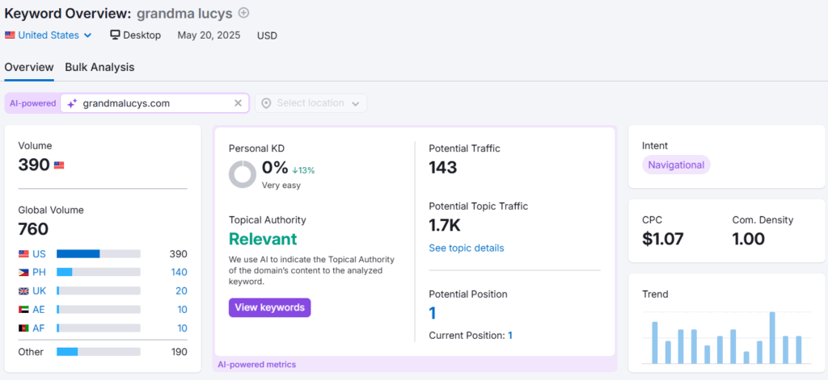Screen dimensions: 828x380
Task: Click the CPC value $1.07
Action: (x=663, y=240)
